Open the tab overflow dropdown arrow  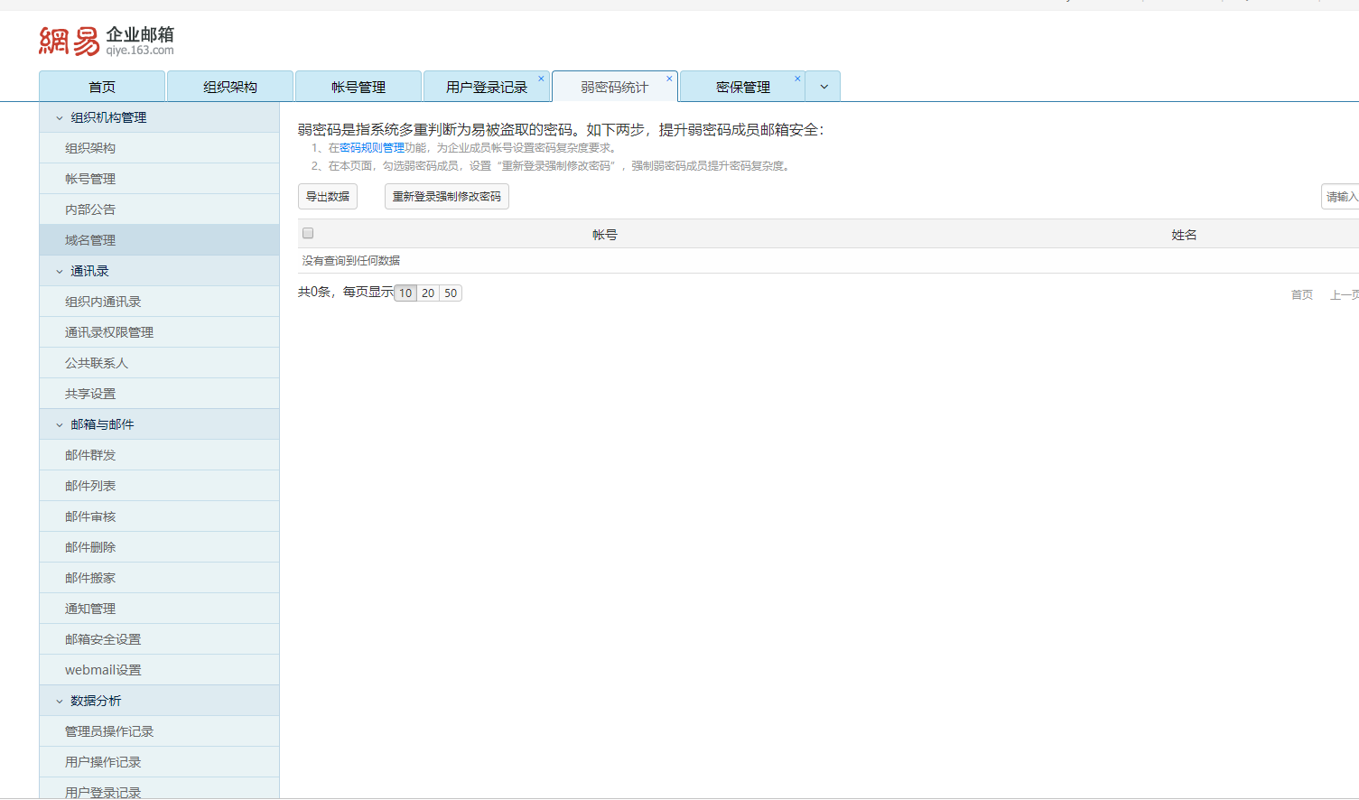point(824,87)
